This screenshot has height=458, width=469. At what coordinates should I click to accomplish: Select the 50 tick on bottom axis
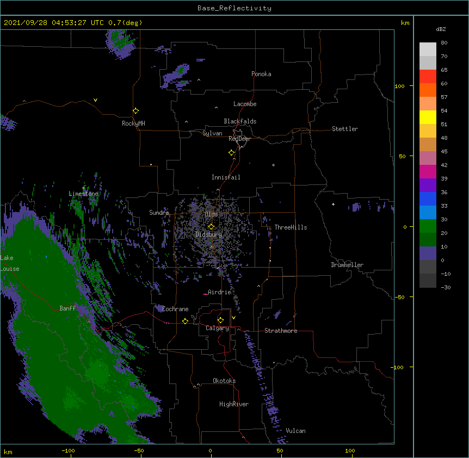[x=280, y=450]
